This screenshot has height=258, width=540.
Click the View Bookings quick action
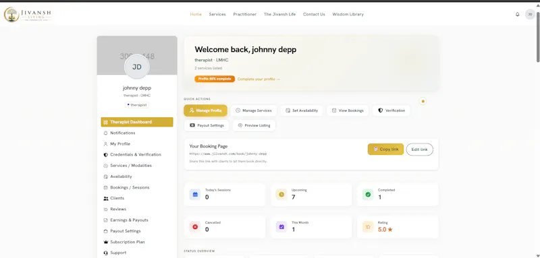point(348,110)
